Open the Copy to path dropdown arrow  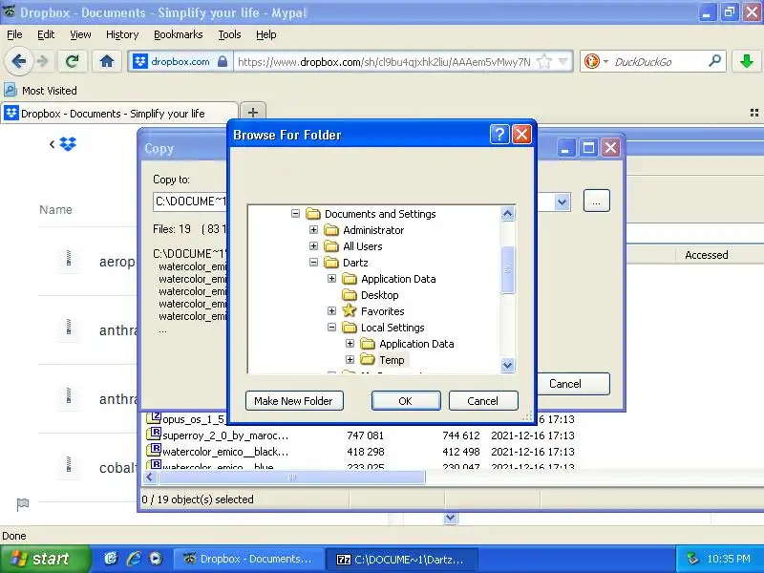point(562,202)
